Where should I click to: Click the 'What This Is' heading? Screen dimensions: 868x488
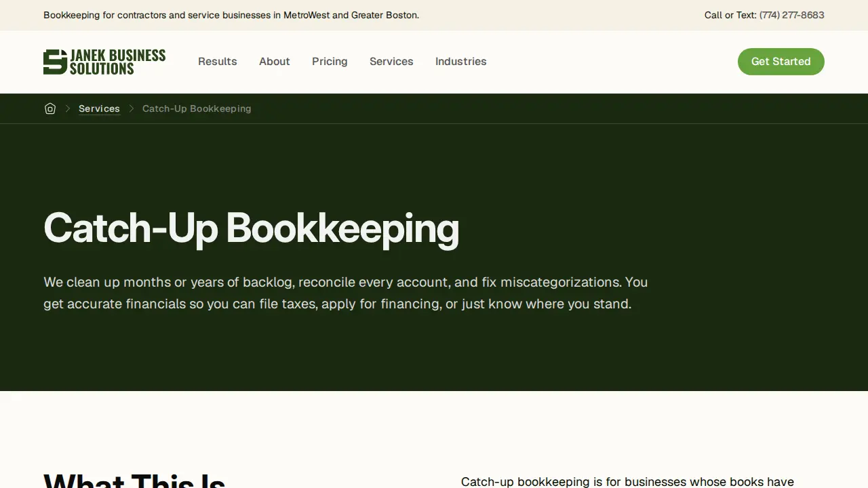[134, 480]
